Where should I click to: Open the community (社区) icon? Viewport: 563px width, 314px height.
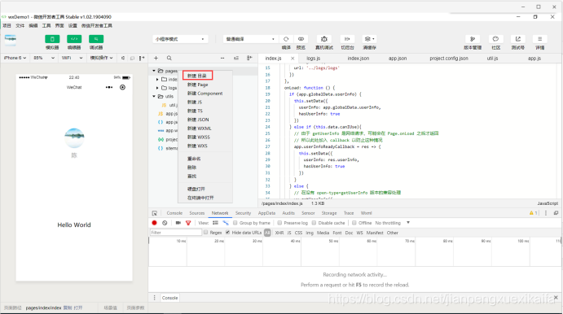pyautogui.click(x=495, y=39)
